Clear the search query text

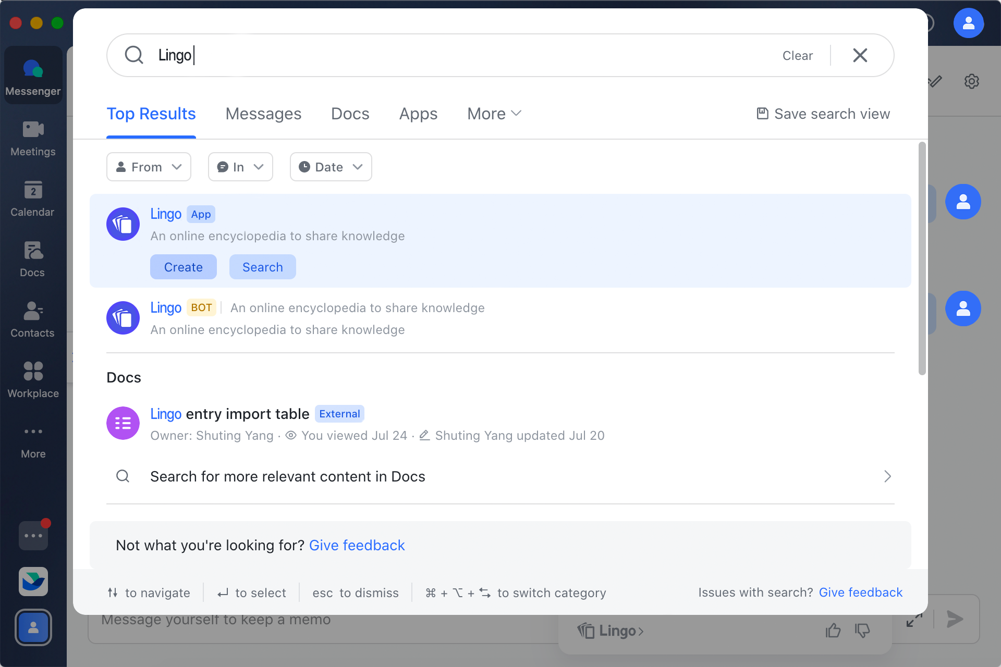pos(797,55)
